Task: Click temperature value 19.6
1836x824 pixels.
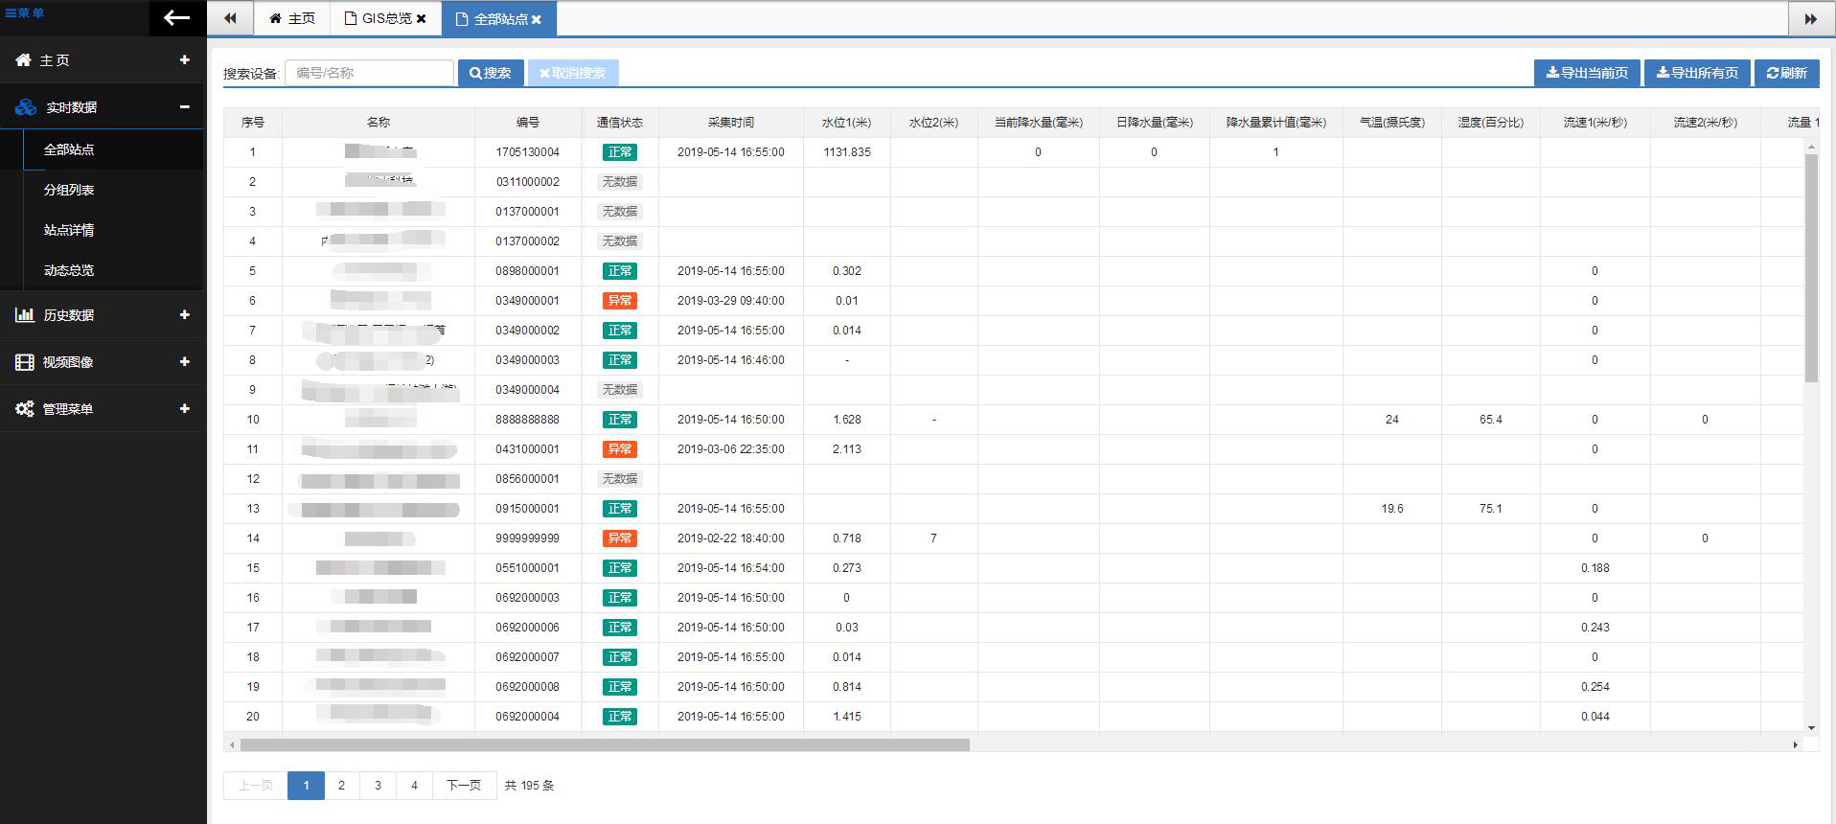Action: (1392, 509)
